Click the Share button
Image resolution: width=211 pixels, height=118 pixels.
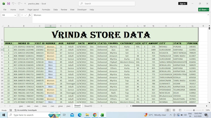(x=204, y=10)
